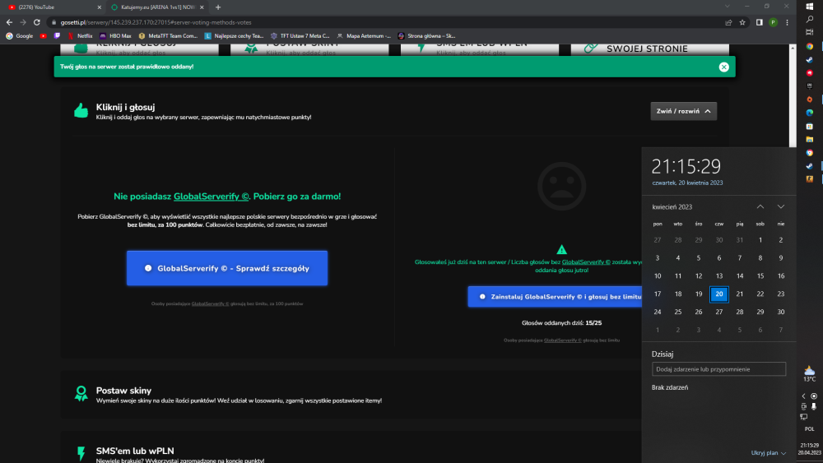
Task: Click the Kliknij i głosuj heading
Action: [125, 107]
